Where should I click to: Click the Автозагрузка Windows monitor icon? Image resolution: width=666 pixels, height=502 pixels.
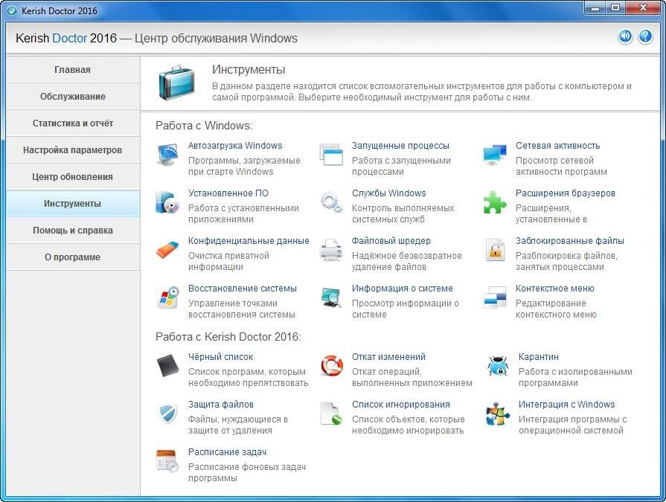pyautogui.click(x=167, y=155)
